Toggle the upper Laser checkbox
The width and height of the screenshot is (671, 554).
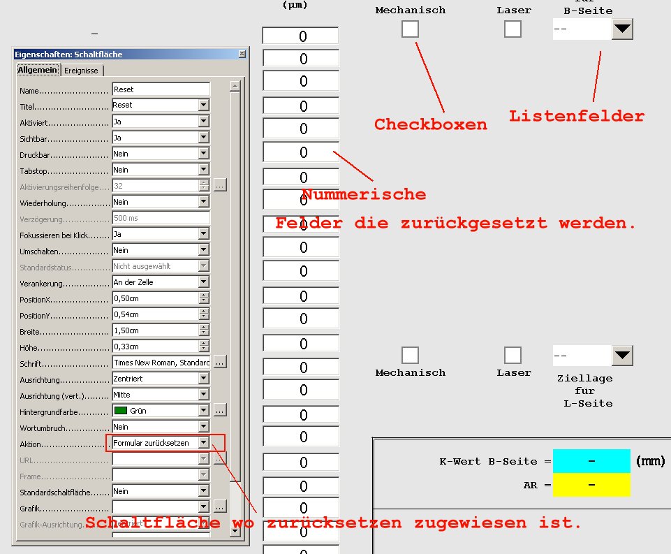point(513,29)
